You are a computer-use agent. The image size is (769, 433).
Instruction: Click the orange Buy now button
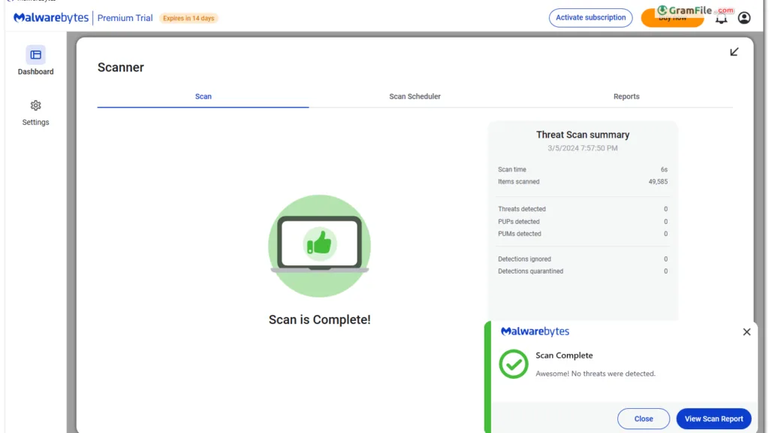(x=672, y=18)
